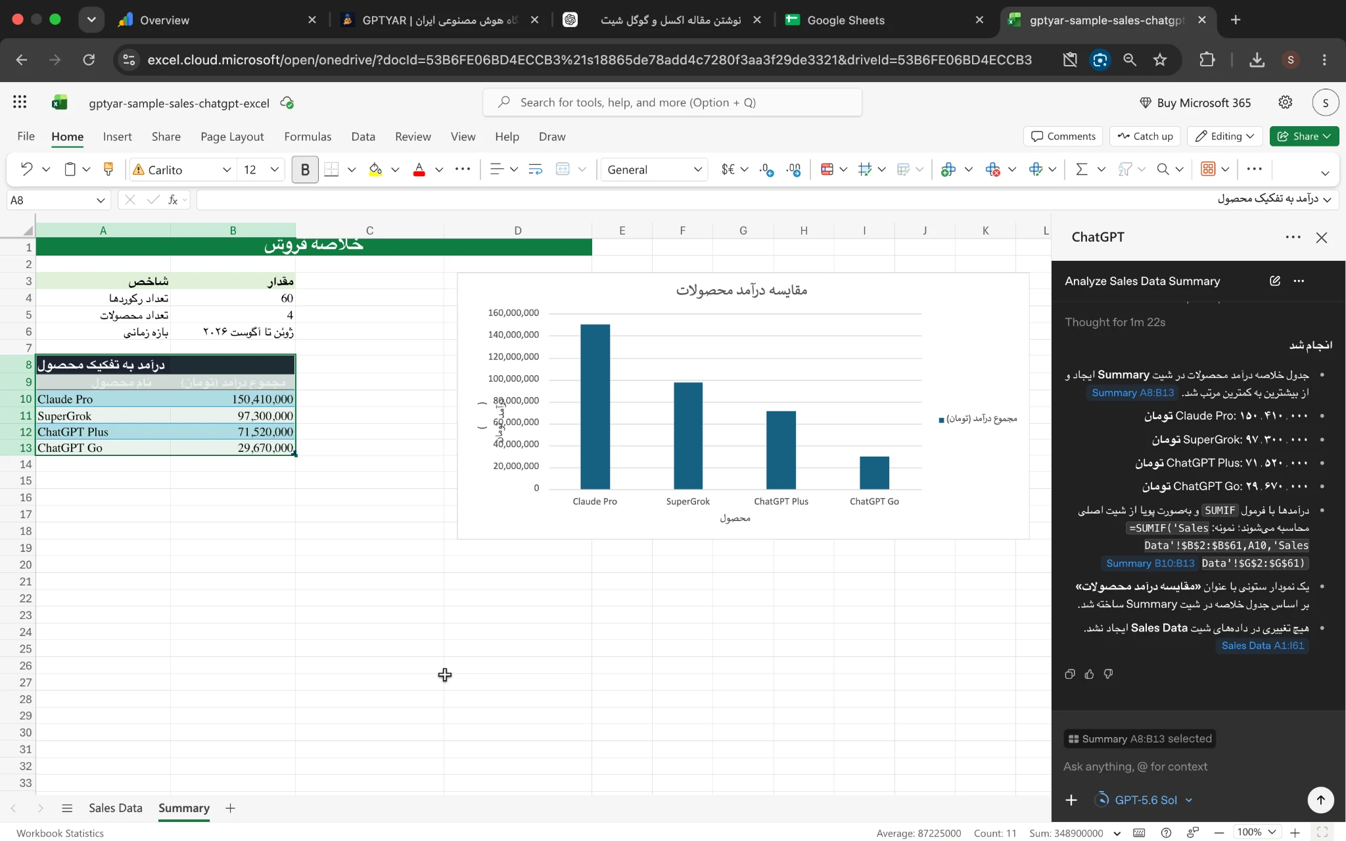The image size is (1346, 841).
Task: Click the Delete Cells icon
Action: click(992, 170)
